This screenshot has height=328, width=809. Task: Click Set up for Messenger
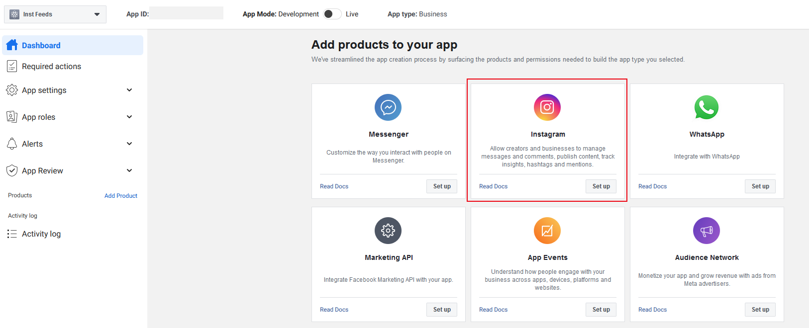pyautogui.click(x=442, y=186)
